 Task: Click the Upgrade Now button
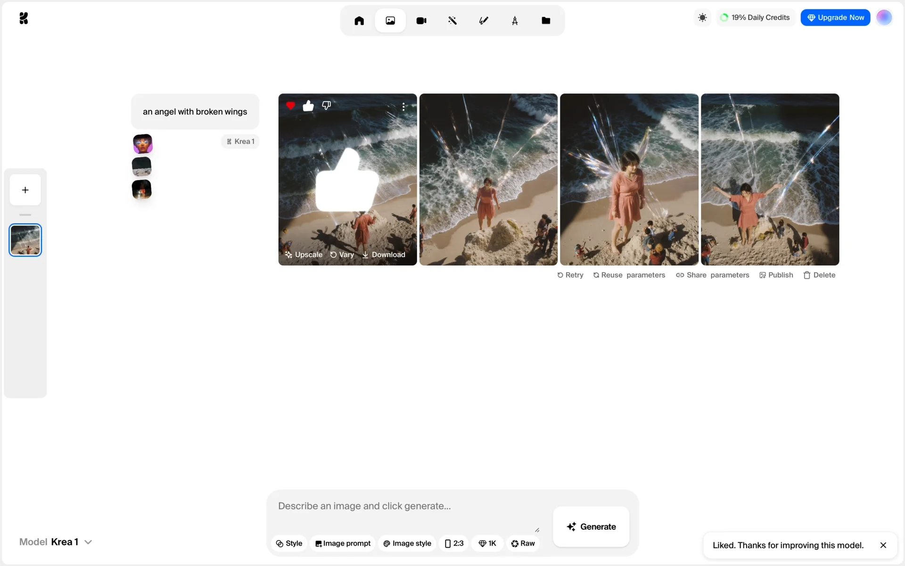[835, 17]
